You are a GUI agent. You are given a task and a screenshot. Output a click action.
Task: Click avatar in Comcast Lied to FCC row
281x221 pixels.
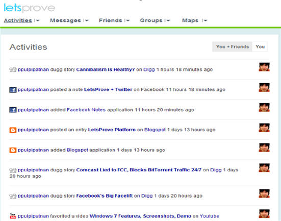[264, 168]
